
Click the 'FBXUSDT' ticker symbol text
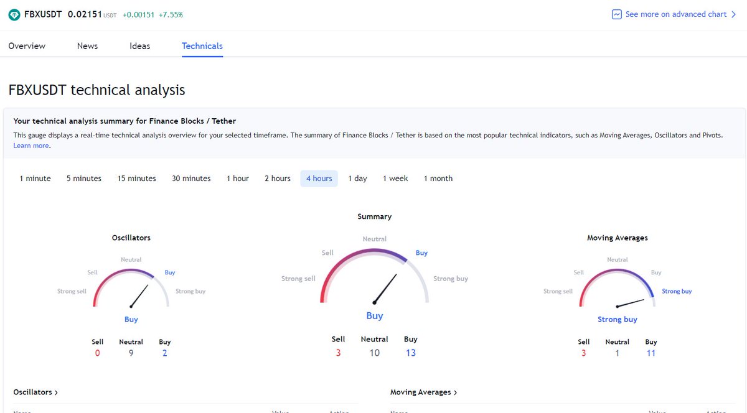pos(43,14)
